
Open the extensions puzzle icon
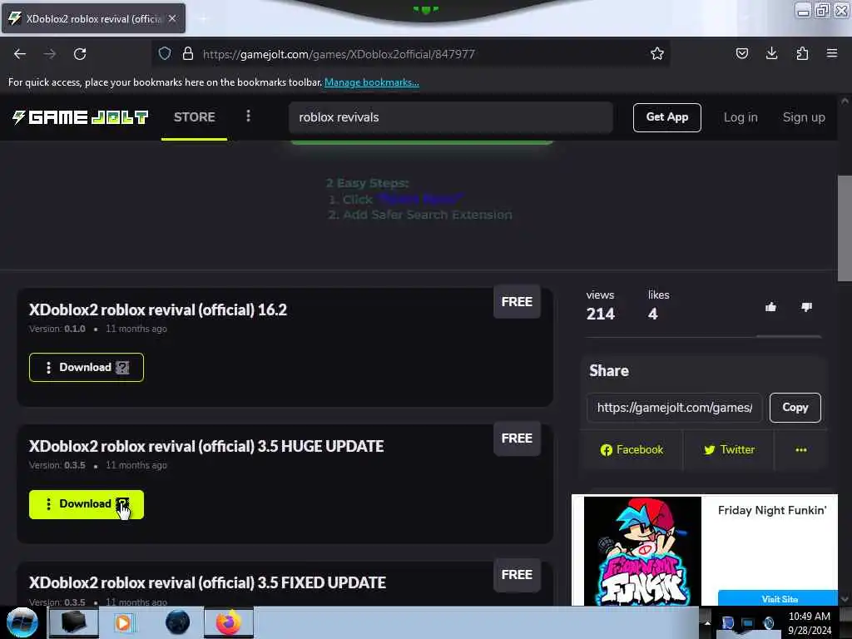pyautogui.click(x=802, y=53)
